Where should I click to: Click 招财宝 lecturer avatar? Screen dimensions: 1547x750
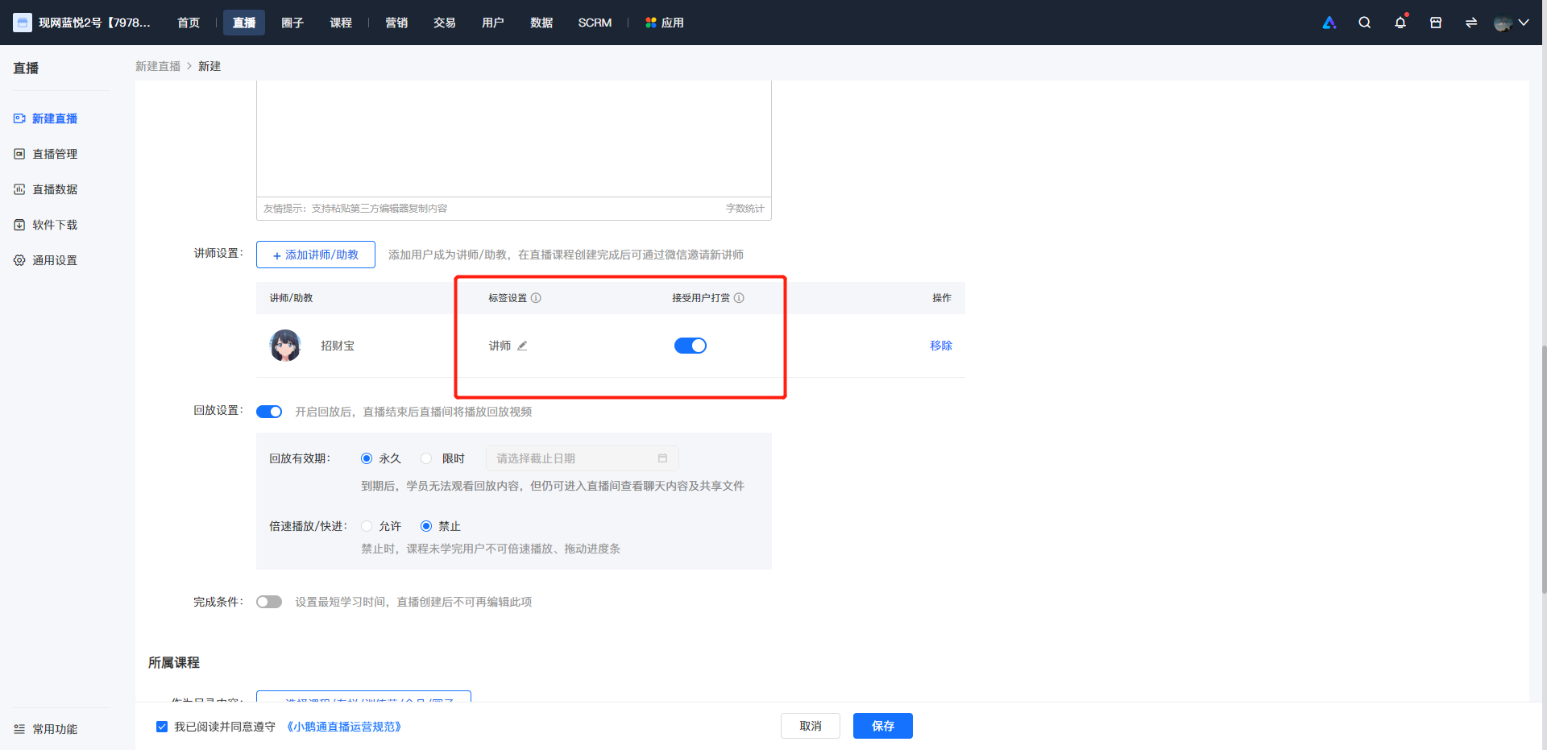(x=285, y=346)
